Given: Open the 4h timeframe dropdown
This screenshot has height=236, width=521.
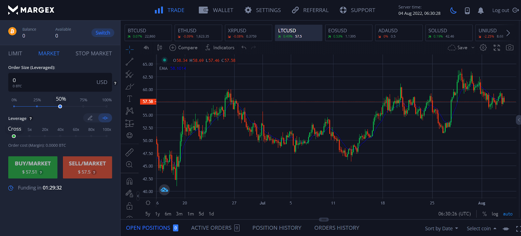Looking at the screenshot, I should 146,48.
